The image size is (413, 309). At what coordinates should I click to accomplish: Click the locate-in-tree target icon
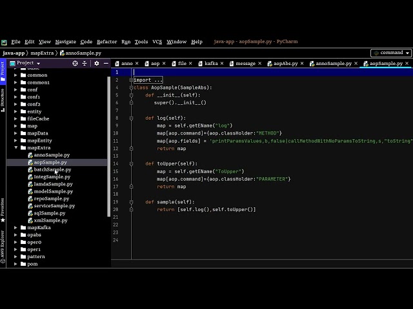[75, 63]
